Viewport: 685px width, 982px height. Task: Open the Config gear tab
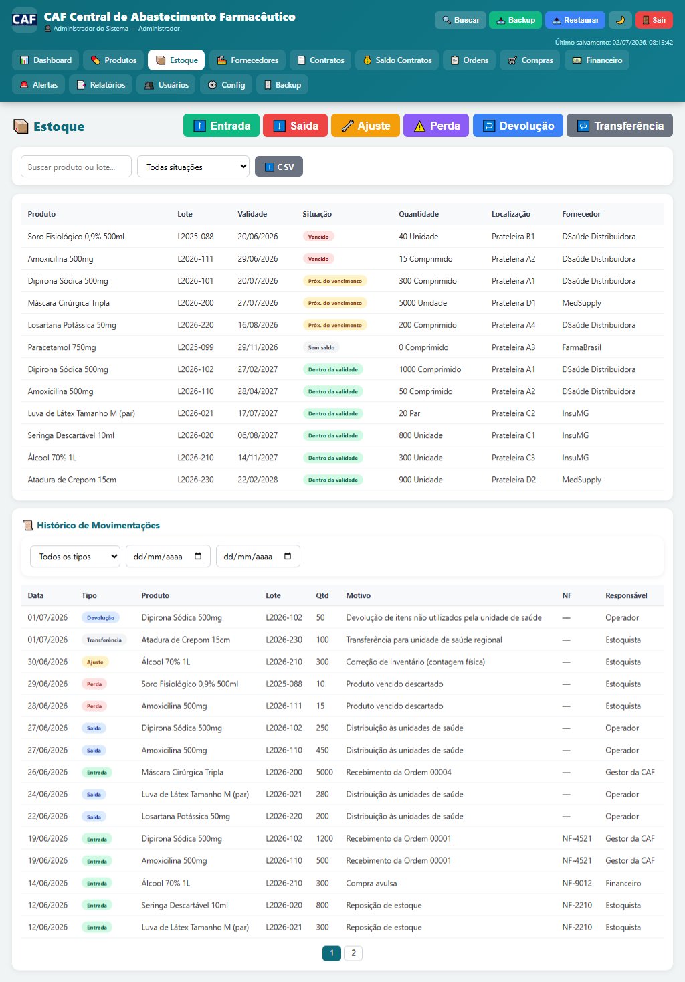tap(227, 85)
